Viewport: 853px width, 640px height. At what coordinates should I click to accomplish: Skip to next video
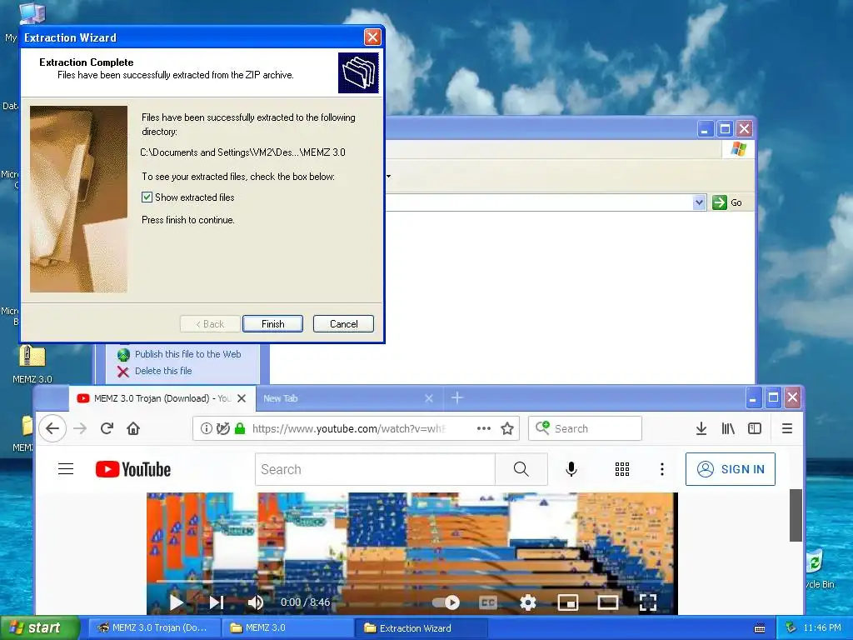(217, 602)
